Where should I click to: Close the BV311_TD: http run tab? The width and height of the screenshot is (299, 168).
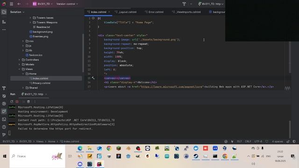coord(46,94)
